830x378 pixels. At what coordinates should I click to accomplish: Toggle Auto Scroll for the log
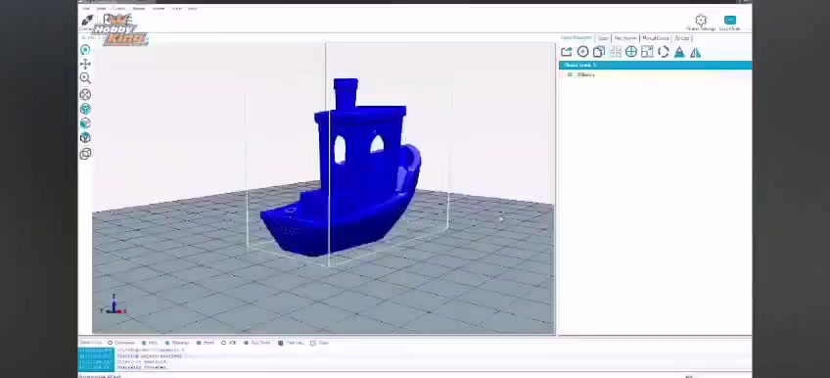pos(257,343)
